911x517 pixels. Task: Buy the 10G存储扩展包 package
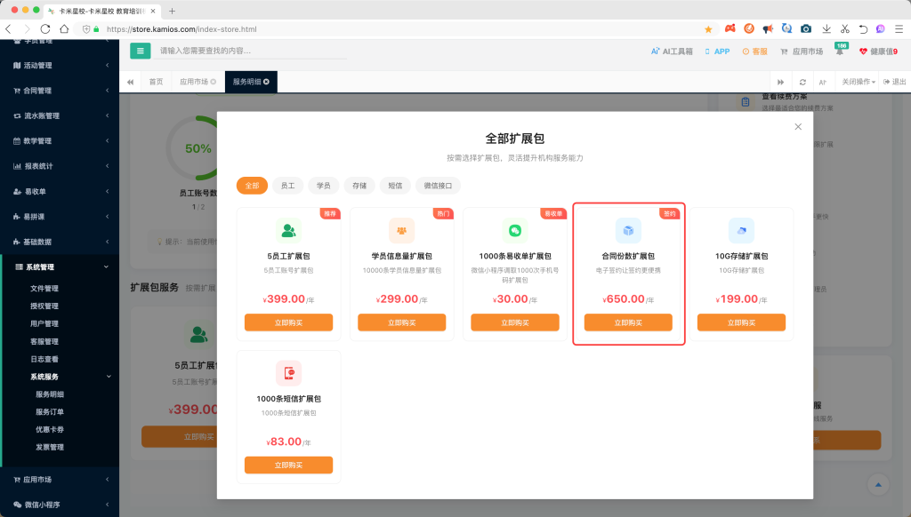pyautogui.click(x=741, y=322)
